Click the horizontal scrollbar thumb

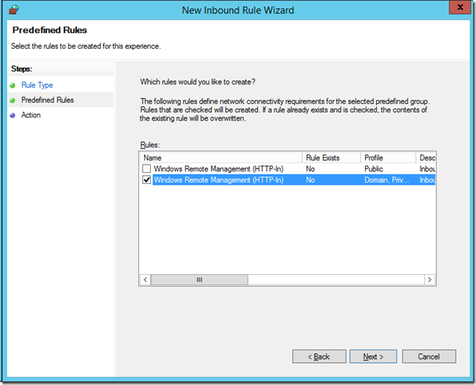pos(200,280)
